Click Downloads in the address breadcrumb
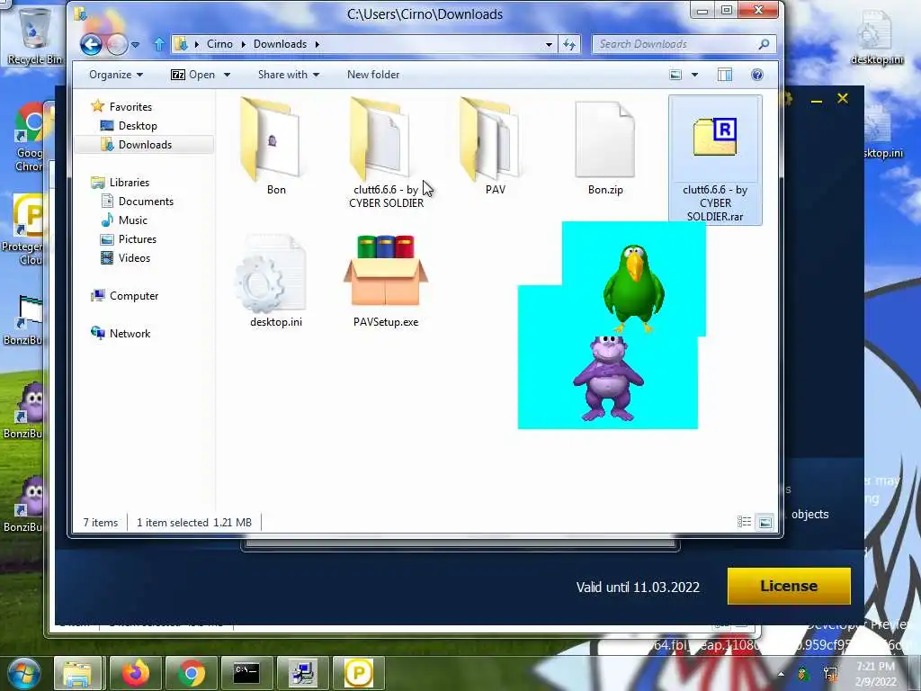Image resolution: width=921 pixels, height=691 pixels. pos(281,44)
